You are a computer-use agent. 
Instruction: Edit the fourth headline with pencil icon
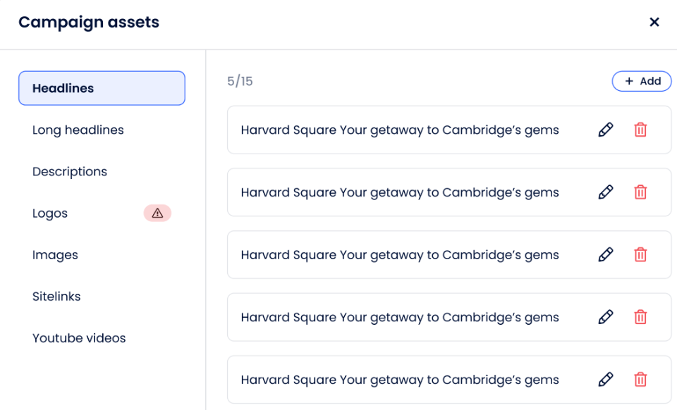coord(605,317)
